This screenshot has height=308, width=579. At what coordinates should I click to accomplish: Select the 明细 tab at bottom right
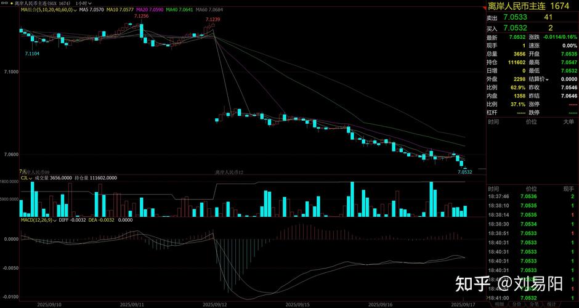coord(498,304)
